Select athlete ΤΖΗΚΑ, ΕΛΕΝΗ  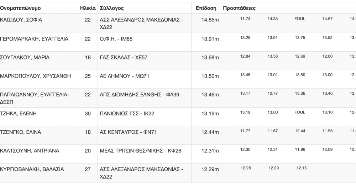point(18,113)
